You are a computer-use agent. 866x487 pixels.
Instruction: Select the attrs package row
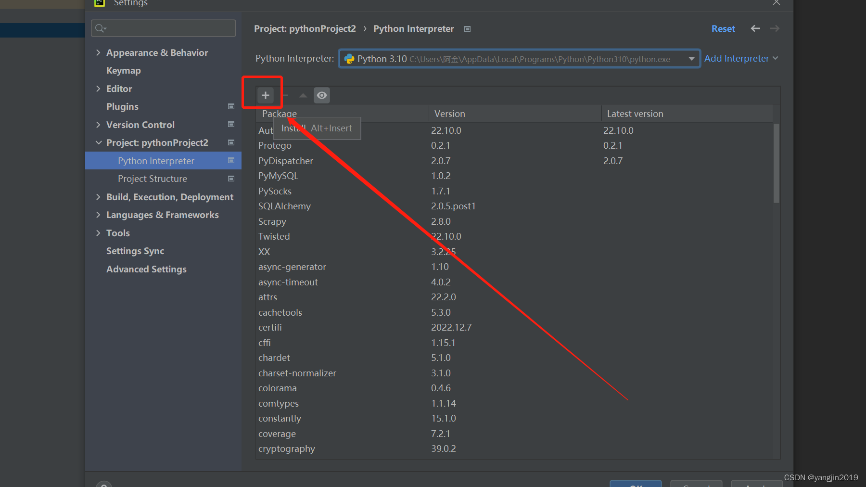point(514,297)
